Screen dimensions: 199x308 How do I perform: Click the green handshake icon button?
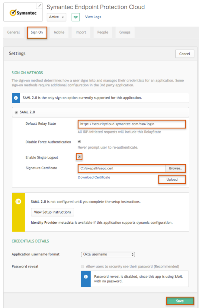pyautogui.click(x=75, y=17)
